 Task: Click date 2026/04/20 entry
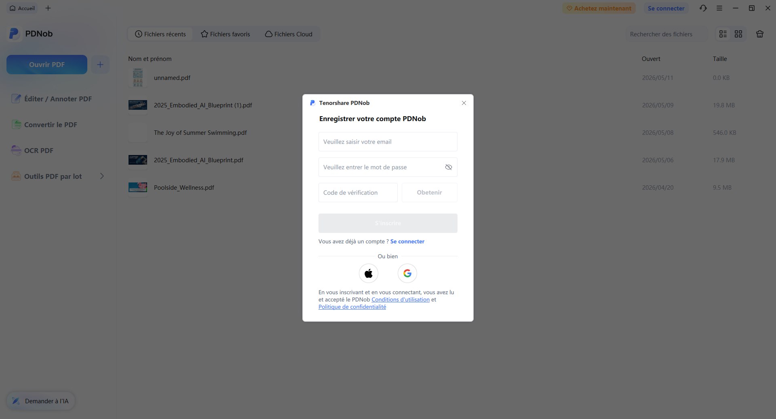point(658,188)
